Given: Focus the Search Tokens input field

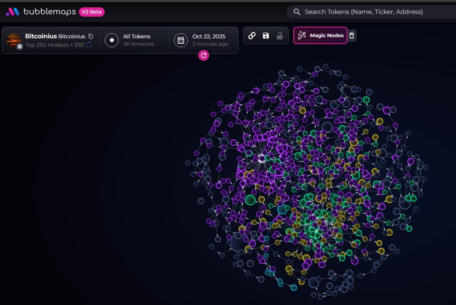Looking at the screenshot, I should coord(363,12).
